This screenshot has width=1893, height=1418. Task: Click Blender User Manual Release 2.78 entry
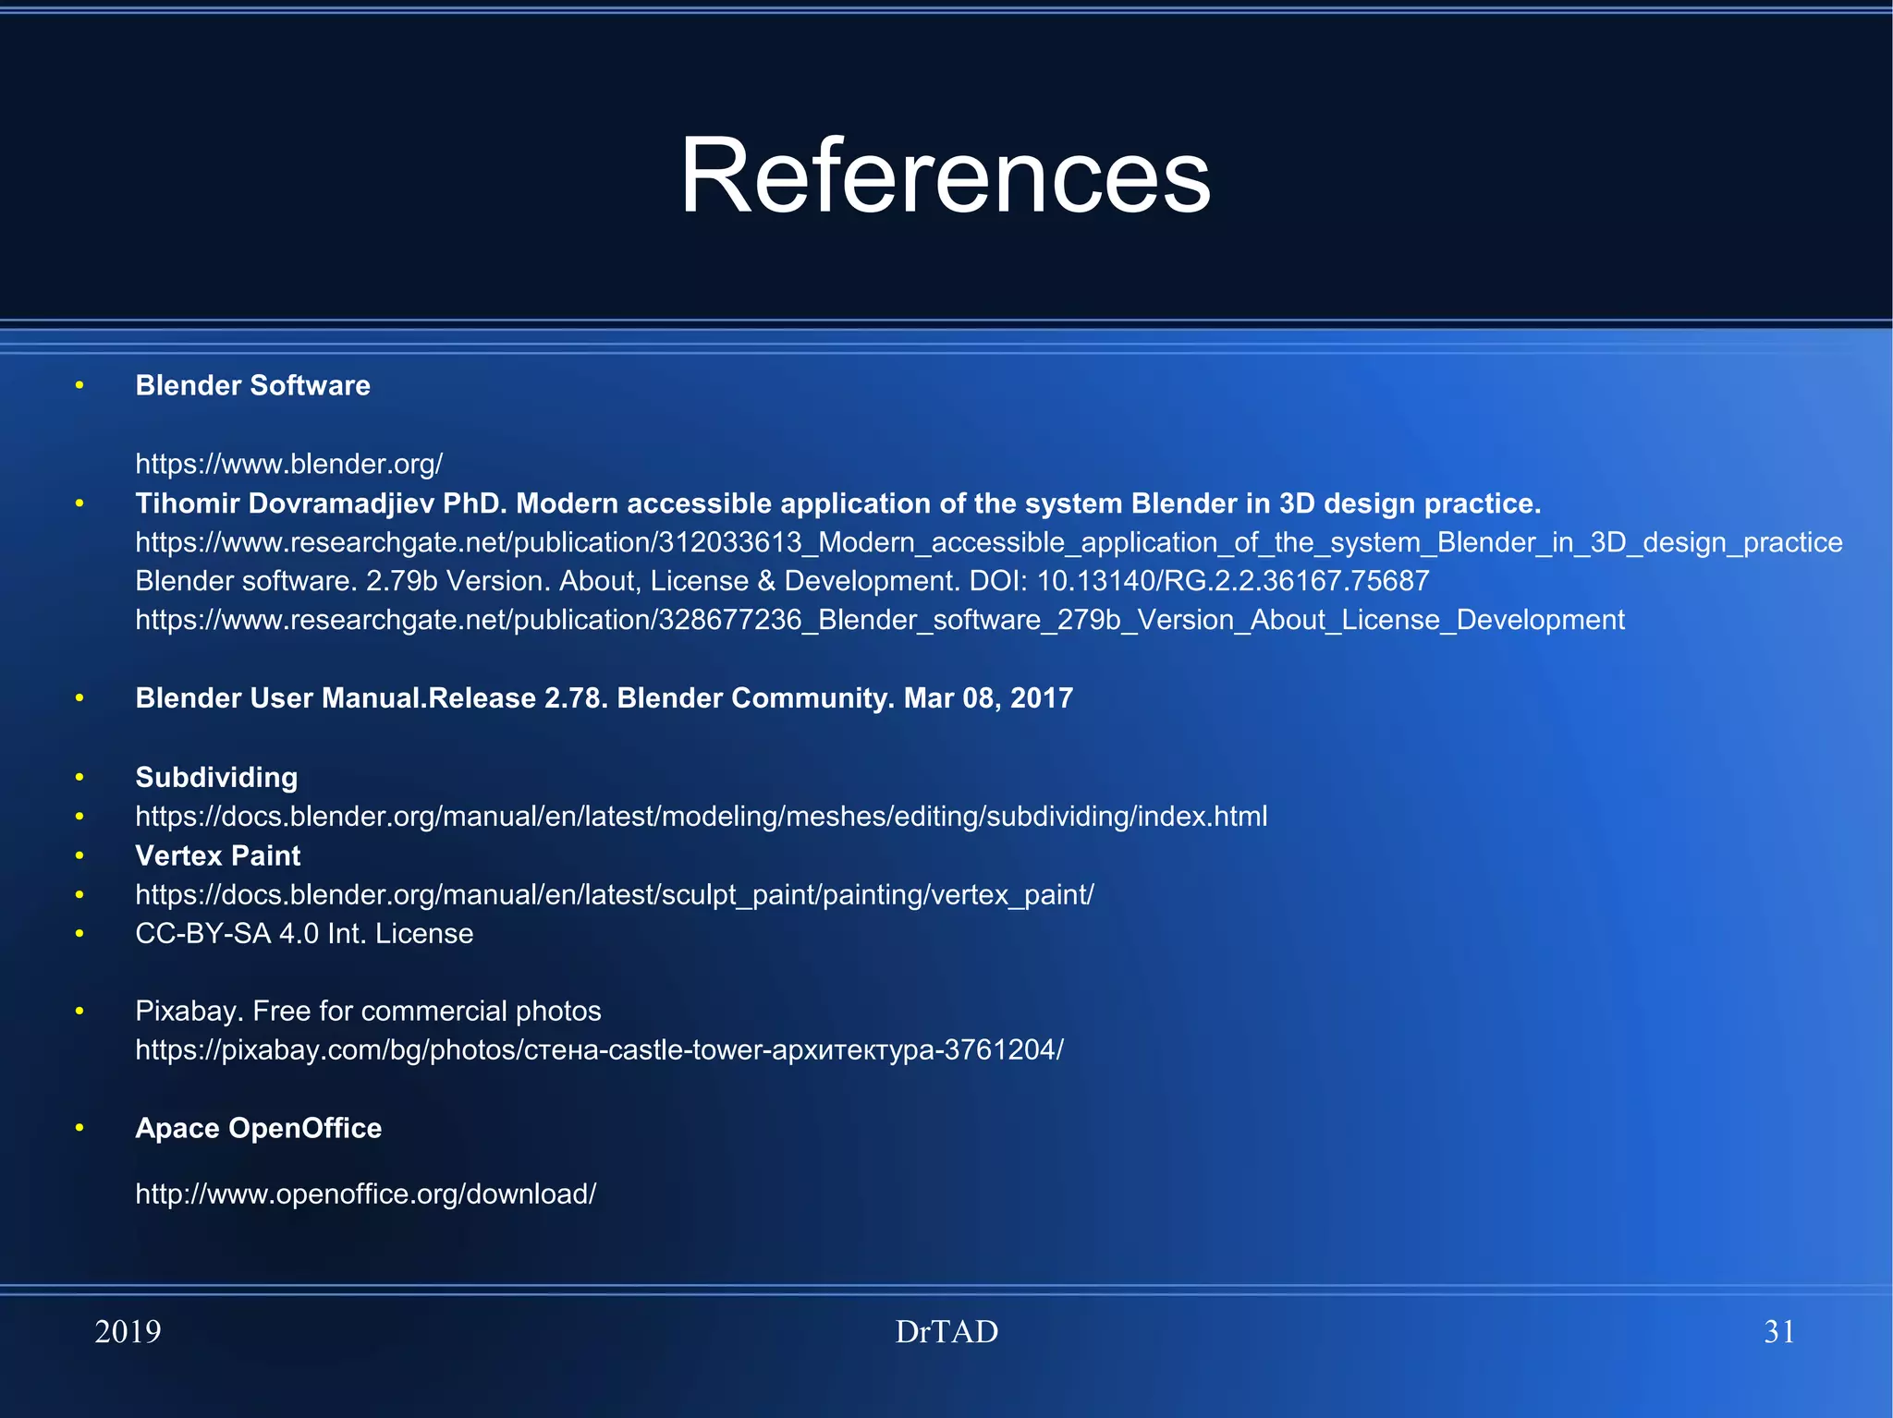coord(604,698)
